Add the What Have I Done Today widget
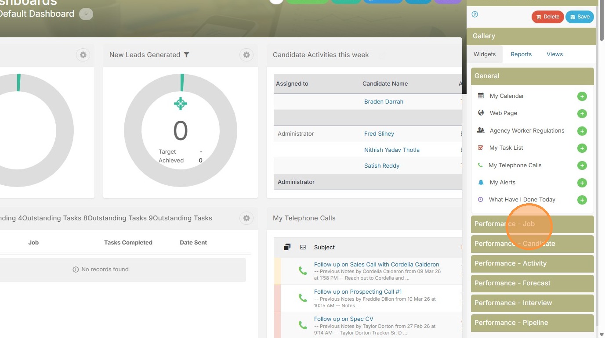Image resolution: width=605 pixels, height=338 pixels. (582, 200)
